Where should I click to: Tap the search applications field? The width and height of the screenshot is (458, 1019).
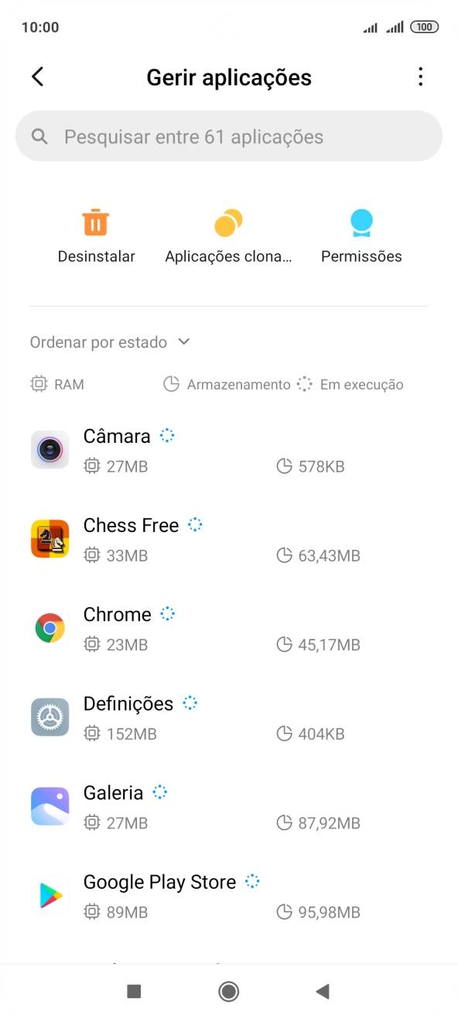(229, 136)
